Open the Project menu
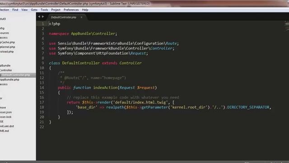Screen dimensions: 289x163 click(x=56, y=10)
